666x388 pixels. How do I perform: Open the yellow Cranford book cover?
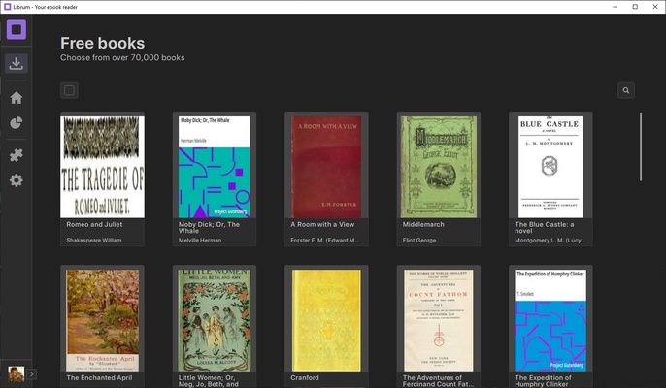[x=326, y=320]
